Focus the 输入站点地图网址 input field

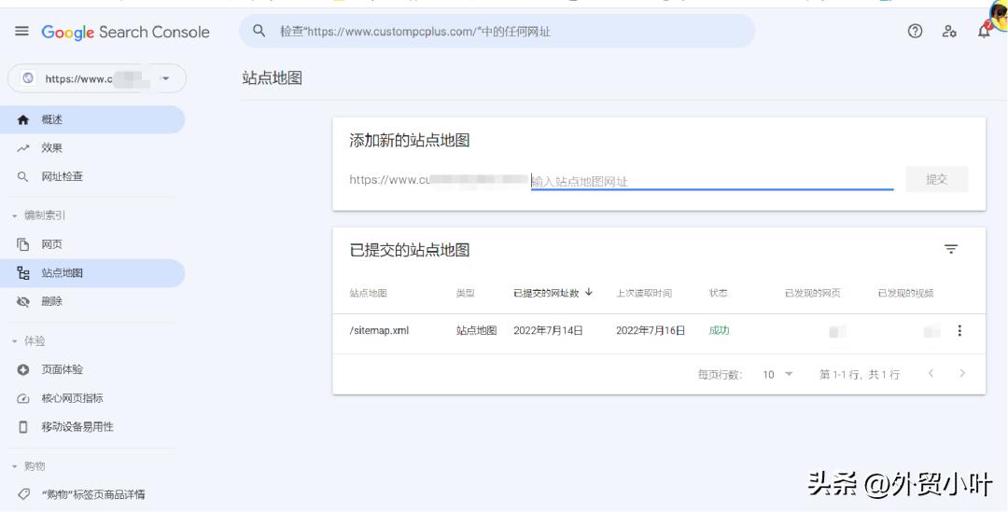pyautogui.click(x=712, y=181)
